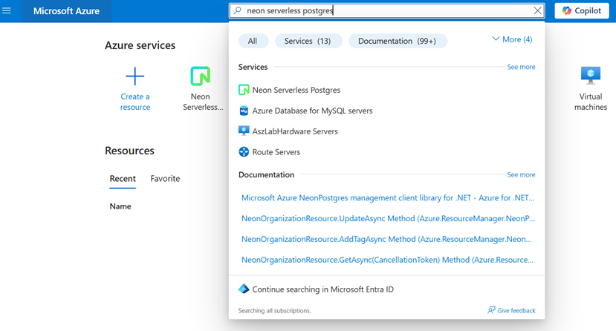Switch to the Recent resources tab
Image resolution: width=616 pixels, height=331 pixels.
(123, 179)
